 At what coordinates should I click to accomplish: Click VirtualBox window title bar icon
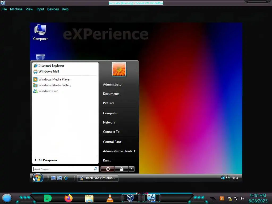tap(3, 3)
